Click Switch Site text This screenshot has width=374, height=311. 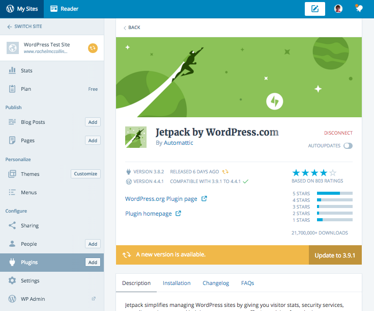click(28, 27)
